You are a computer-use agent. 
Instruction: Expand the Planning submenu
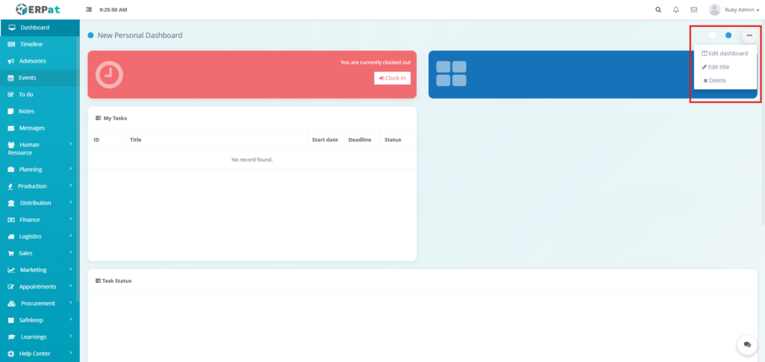71,169
